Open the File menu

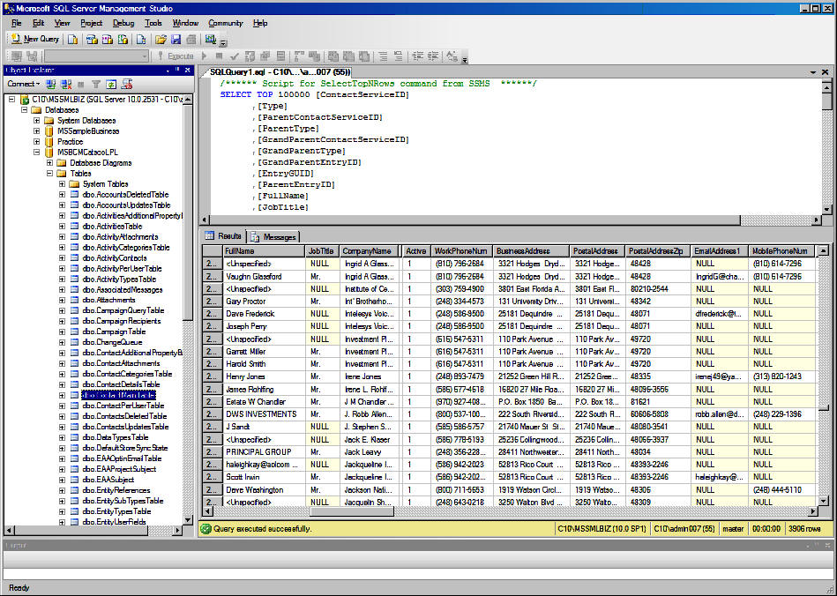pos(17,23)
